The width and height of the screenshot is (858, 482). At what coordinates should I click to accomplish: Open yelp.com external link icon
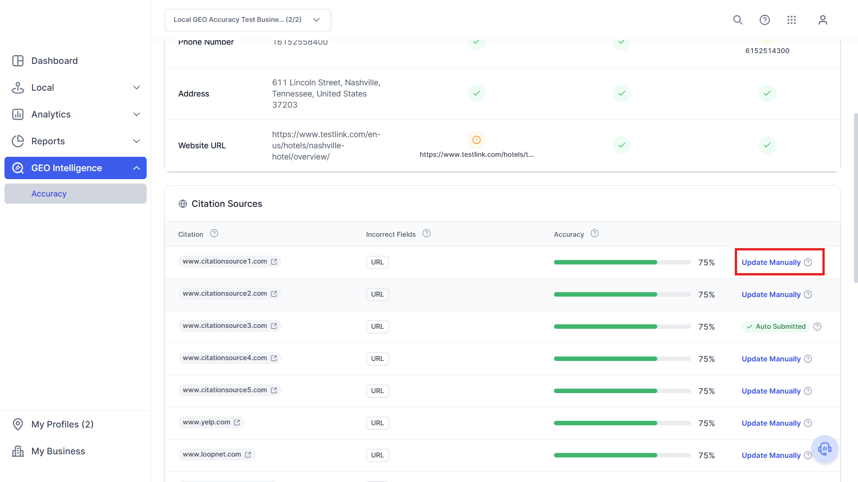(x=237, y=423)
